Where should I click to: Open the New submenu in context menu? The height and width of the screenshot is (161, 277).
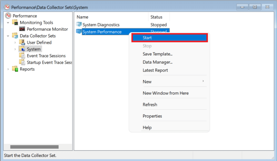pyautogui.click(x=147, y=82)
